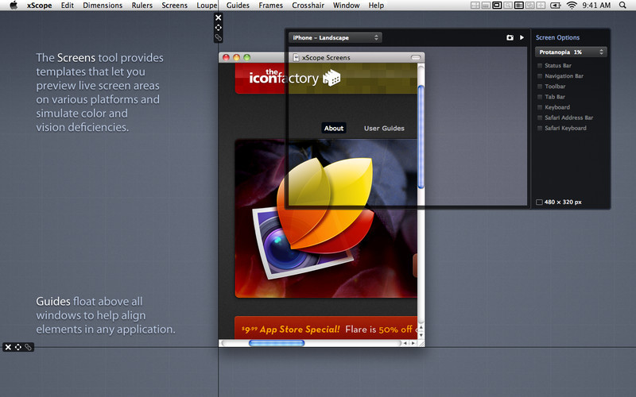Viewport: 636px width, 397px height.
Task: Open the Edit menu
Action: pos(68,6)
